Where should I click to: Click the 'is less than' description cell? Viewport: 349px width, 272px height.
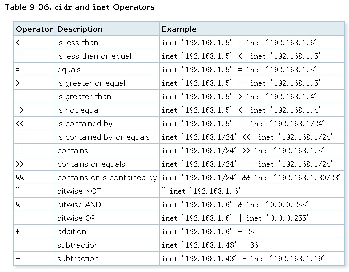(77, 43)
